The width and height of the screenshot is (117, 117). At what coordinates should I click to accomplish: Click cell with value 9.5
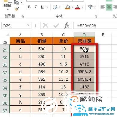click(63, 64)
